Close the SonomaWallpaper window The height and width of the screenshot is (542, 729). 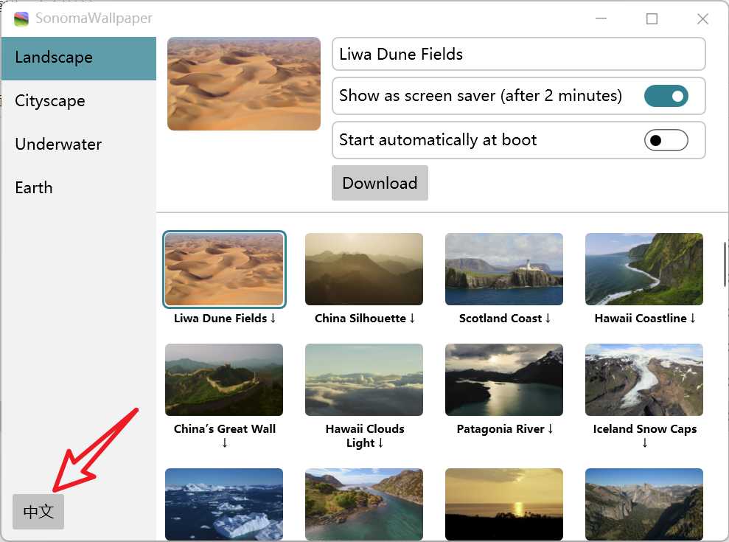702,18
